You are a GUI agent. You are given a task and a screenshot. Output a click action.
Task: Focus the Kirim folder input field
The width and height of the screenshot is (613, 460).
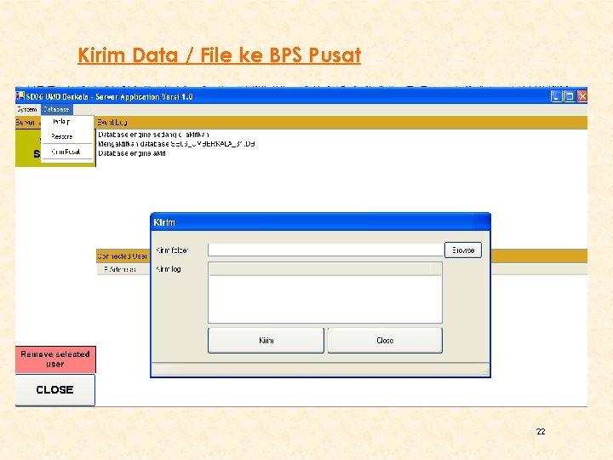(x=325, y=250)
